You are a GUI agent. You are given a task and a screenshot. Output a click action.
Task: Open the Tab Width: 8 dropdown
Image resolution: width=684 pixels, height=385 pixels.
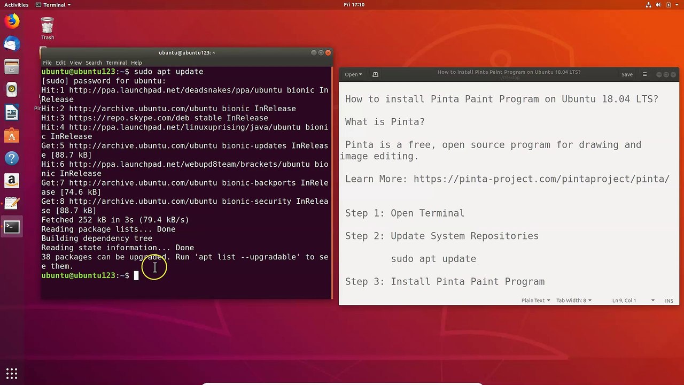[574, 301]
